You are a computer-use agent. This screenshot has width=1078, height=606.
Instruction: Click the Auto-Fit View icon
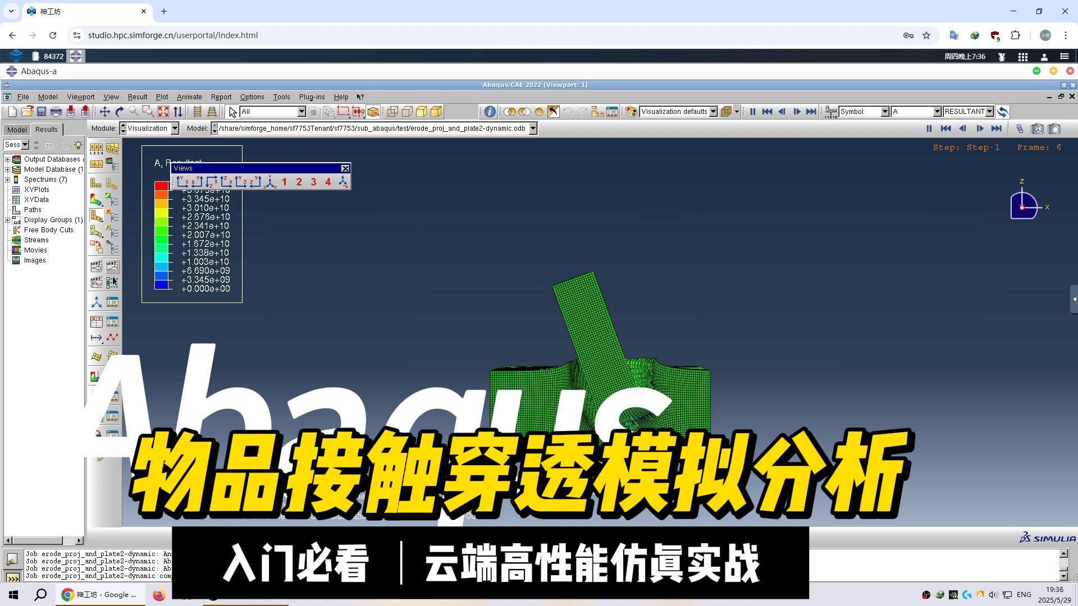pos(163,112)
